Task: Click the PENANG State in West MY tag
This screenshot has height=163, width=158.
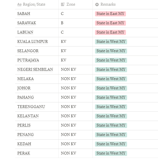Action: 111,135
